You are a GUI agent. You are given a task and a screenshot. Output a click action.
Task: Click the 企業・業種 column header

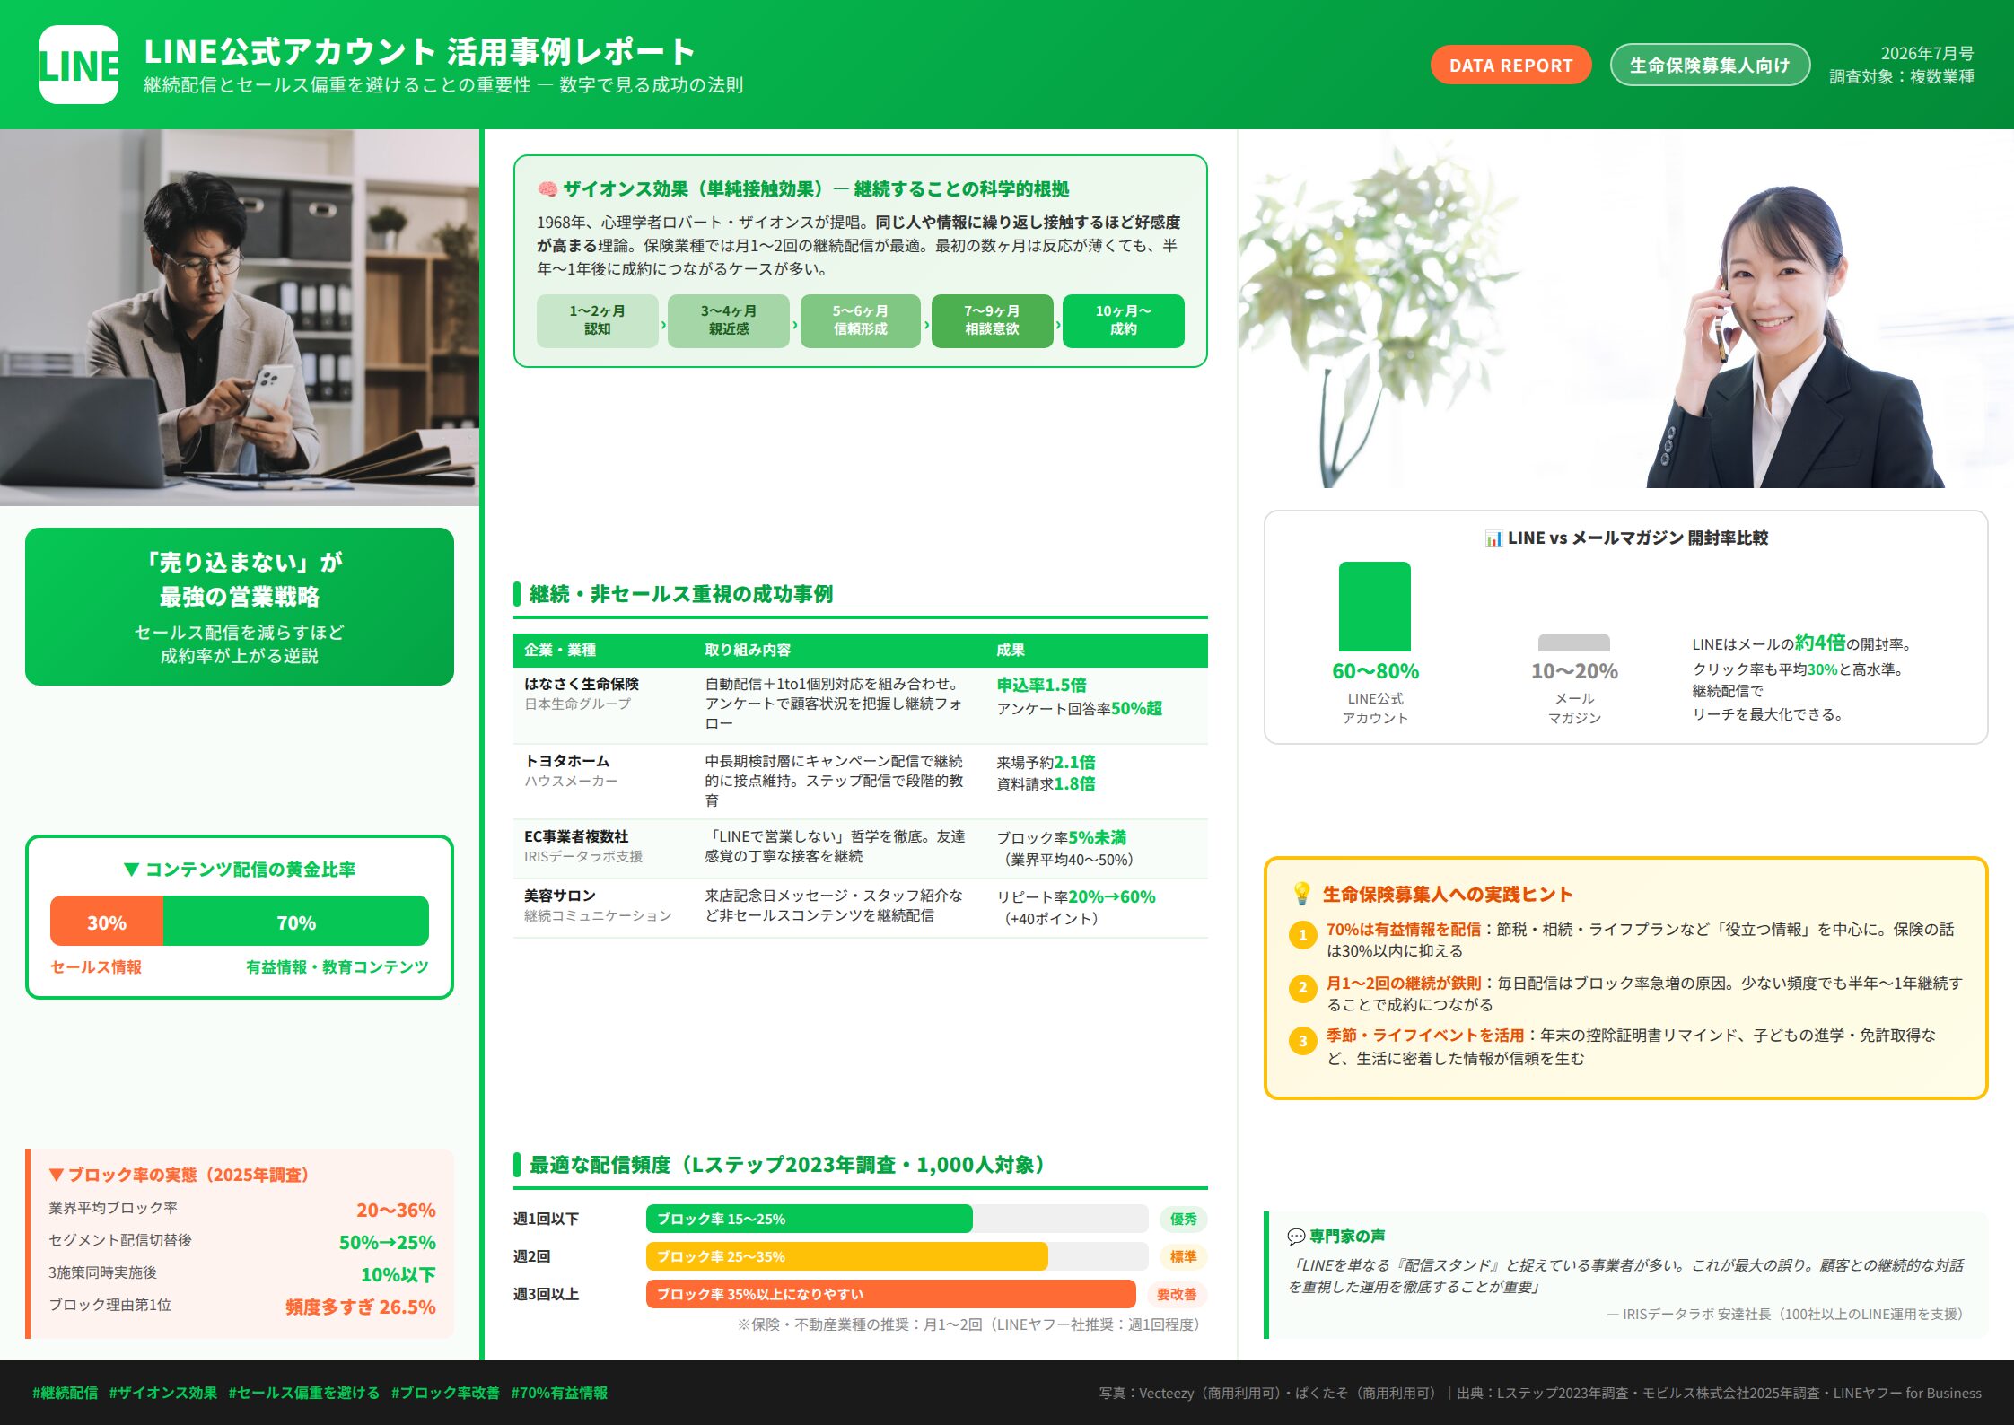point(560,651)
